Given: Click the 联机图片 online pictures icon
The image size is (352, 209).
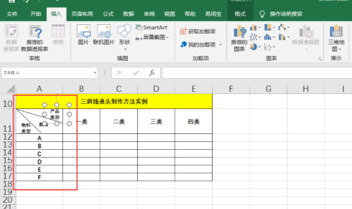Looking at the screenshot, I should point(104,35).
